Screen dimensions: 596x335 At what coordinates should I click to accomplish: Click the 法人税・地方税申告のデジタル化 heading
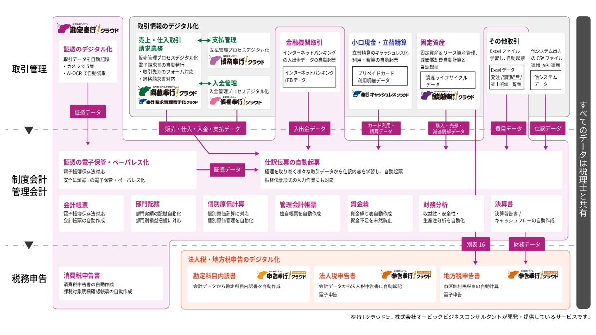(x=234, y=260)
